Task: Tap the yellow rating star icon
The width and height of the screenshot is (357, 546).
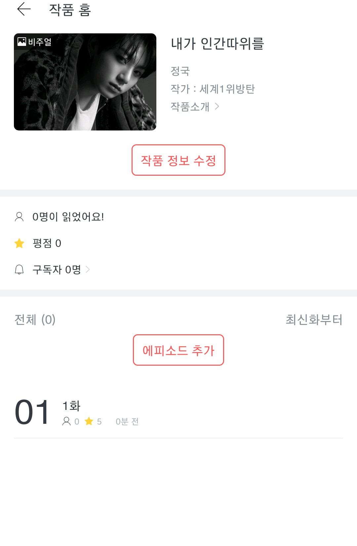Action: (20, 243)
